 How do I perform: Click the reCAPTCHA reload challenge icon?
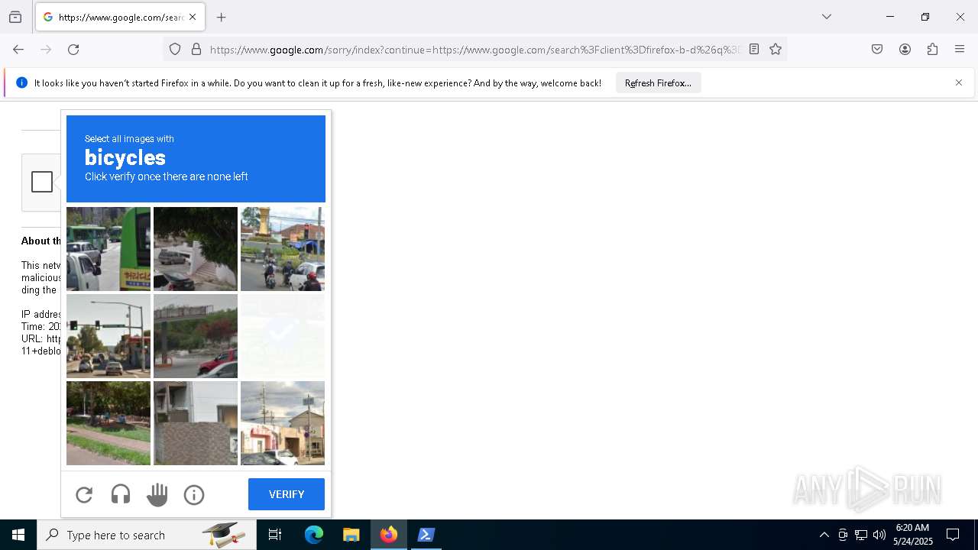(84, 495)
